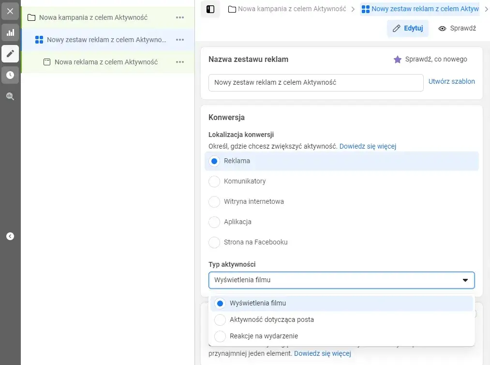The height and width of the screenshot is (365, 490).
Task: Open three-dot menu for Nowa kampania
Action: pyautogui.click(x=179, y=17)
